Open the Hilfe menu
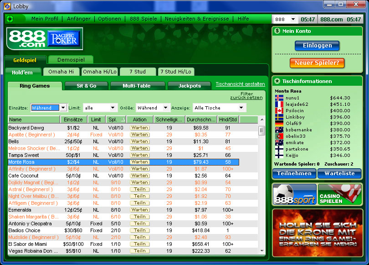This screenshot has width=369, height=265. coord(243,19)
